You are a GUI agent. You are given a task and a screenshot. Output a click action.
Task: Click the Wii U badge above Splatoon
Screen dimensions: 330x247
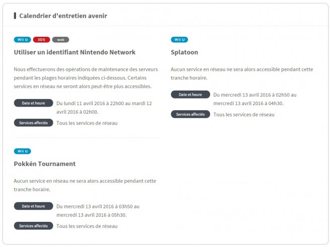179,40
